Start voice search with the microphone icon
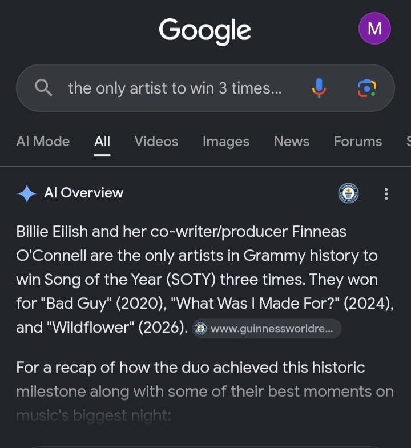This screenshot has height=448, width=411. [319, 88]
